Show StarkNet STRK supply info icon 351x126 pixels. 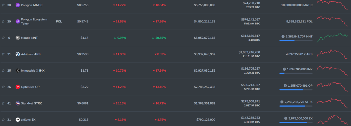[282, 102]
